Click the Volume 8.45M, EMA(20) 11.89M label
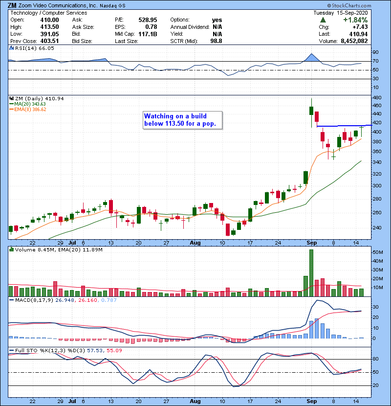Viewport: 391px width, 406px height. (59, 249)
